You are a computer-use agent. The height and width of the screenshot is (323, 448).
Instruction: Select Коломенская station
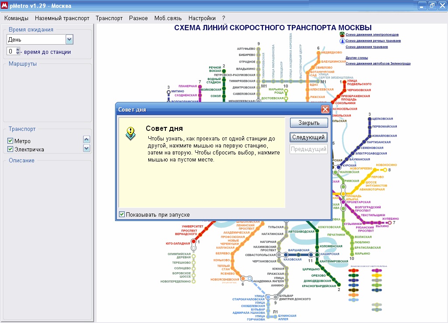click(x=317, y=246)
